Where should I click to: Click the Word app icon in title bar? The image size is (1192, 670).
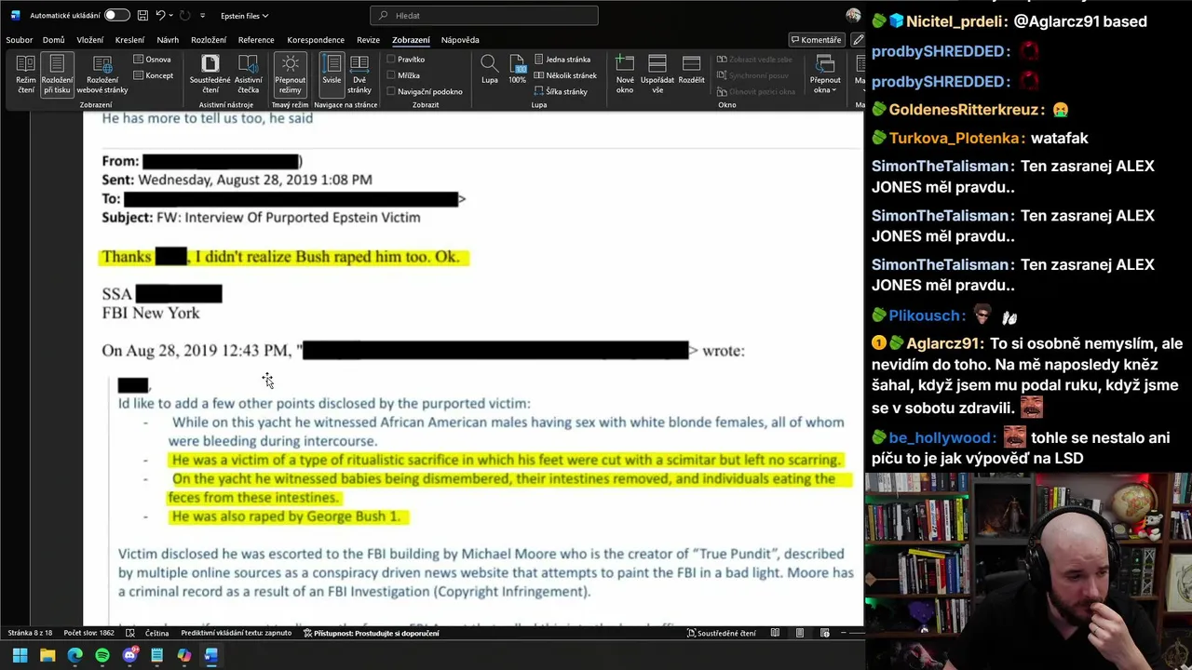pyautogui.click(x=15, y=16)
